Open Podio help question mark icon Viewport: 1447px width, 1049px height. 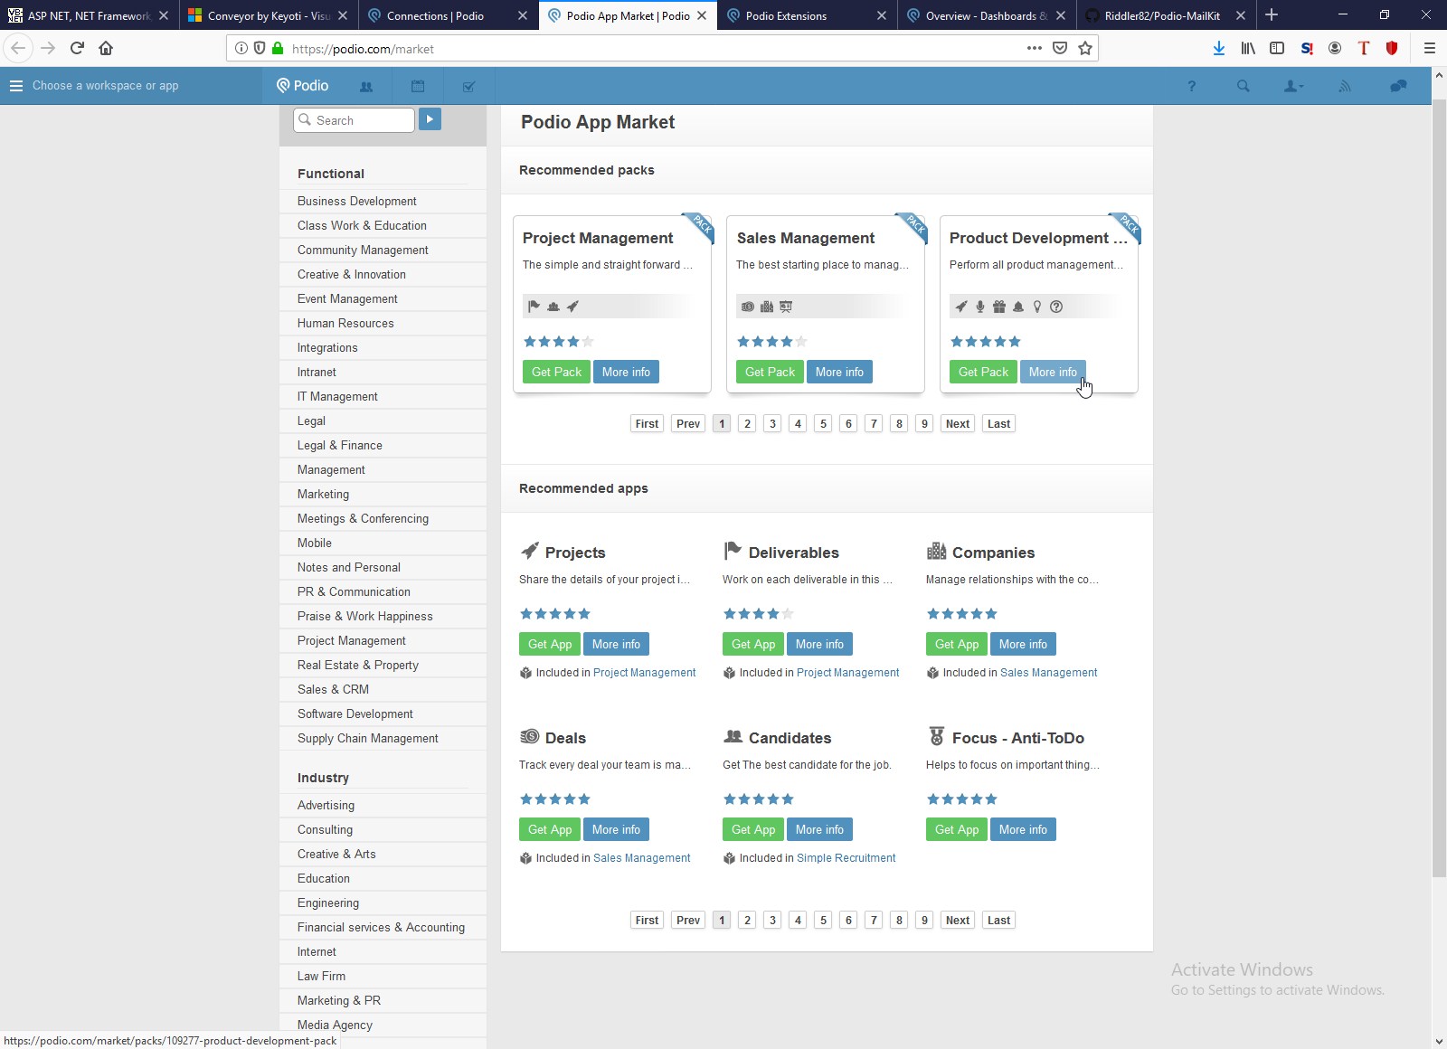click(1192, 87)
